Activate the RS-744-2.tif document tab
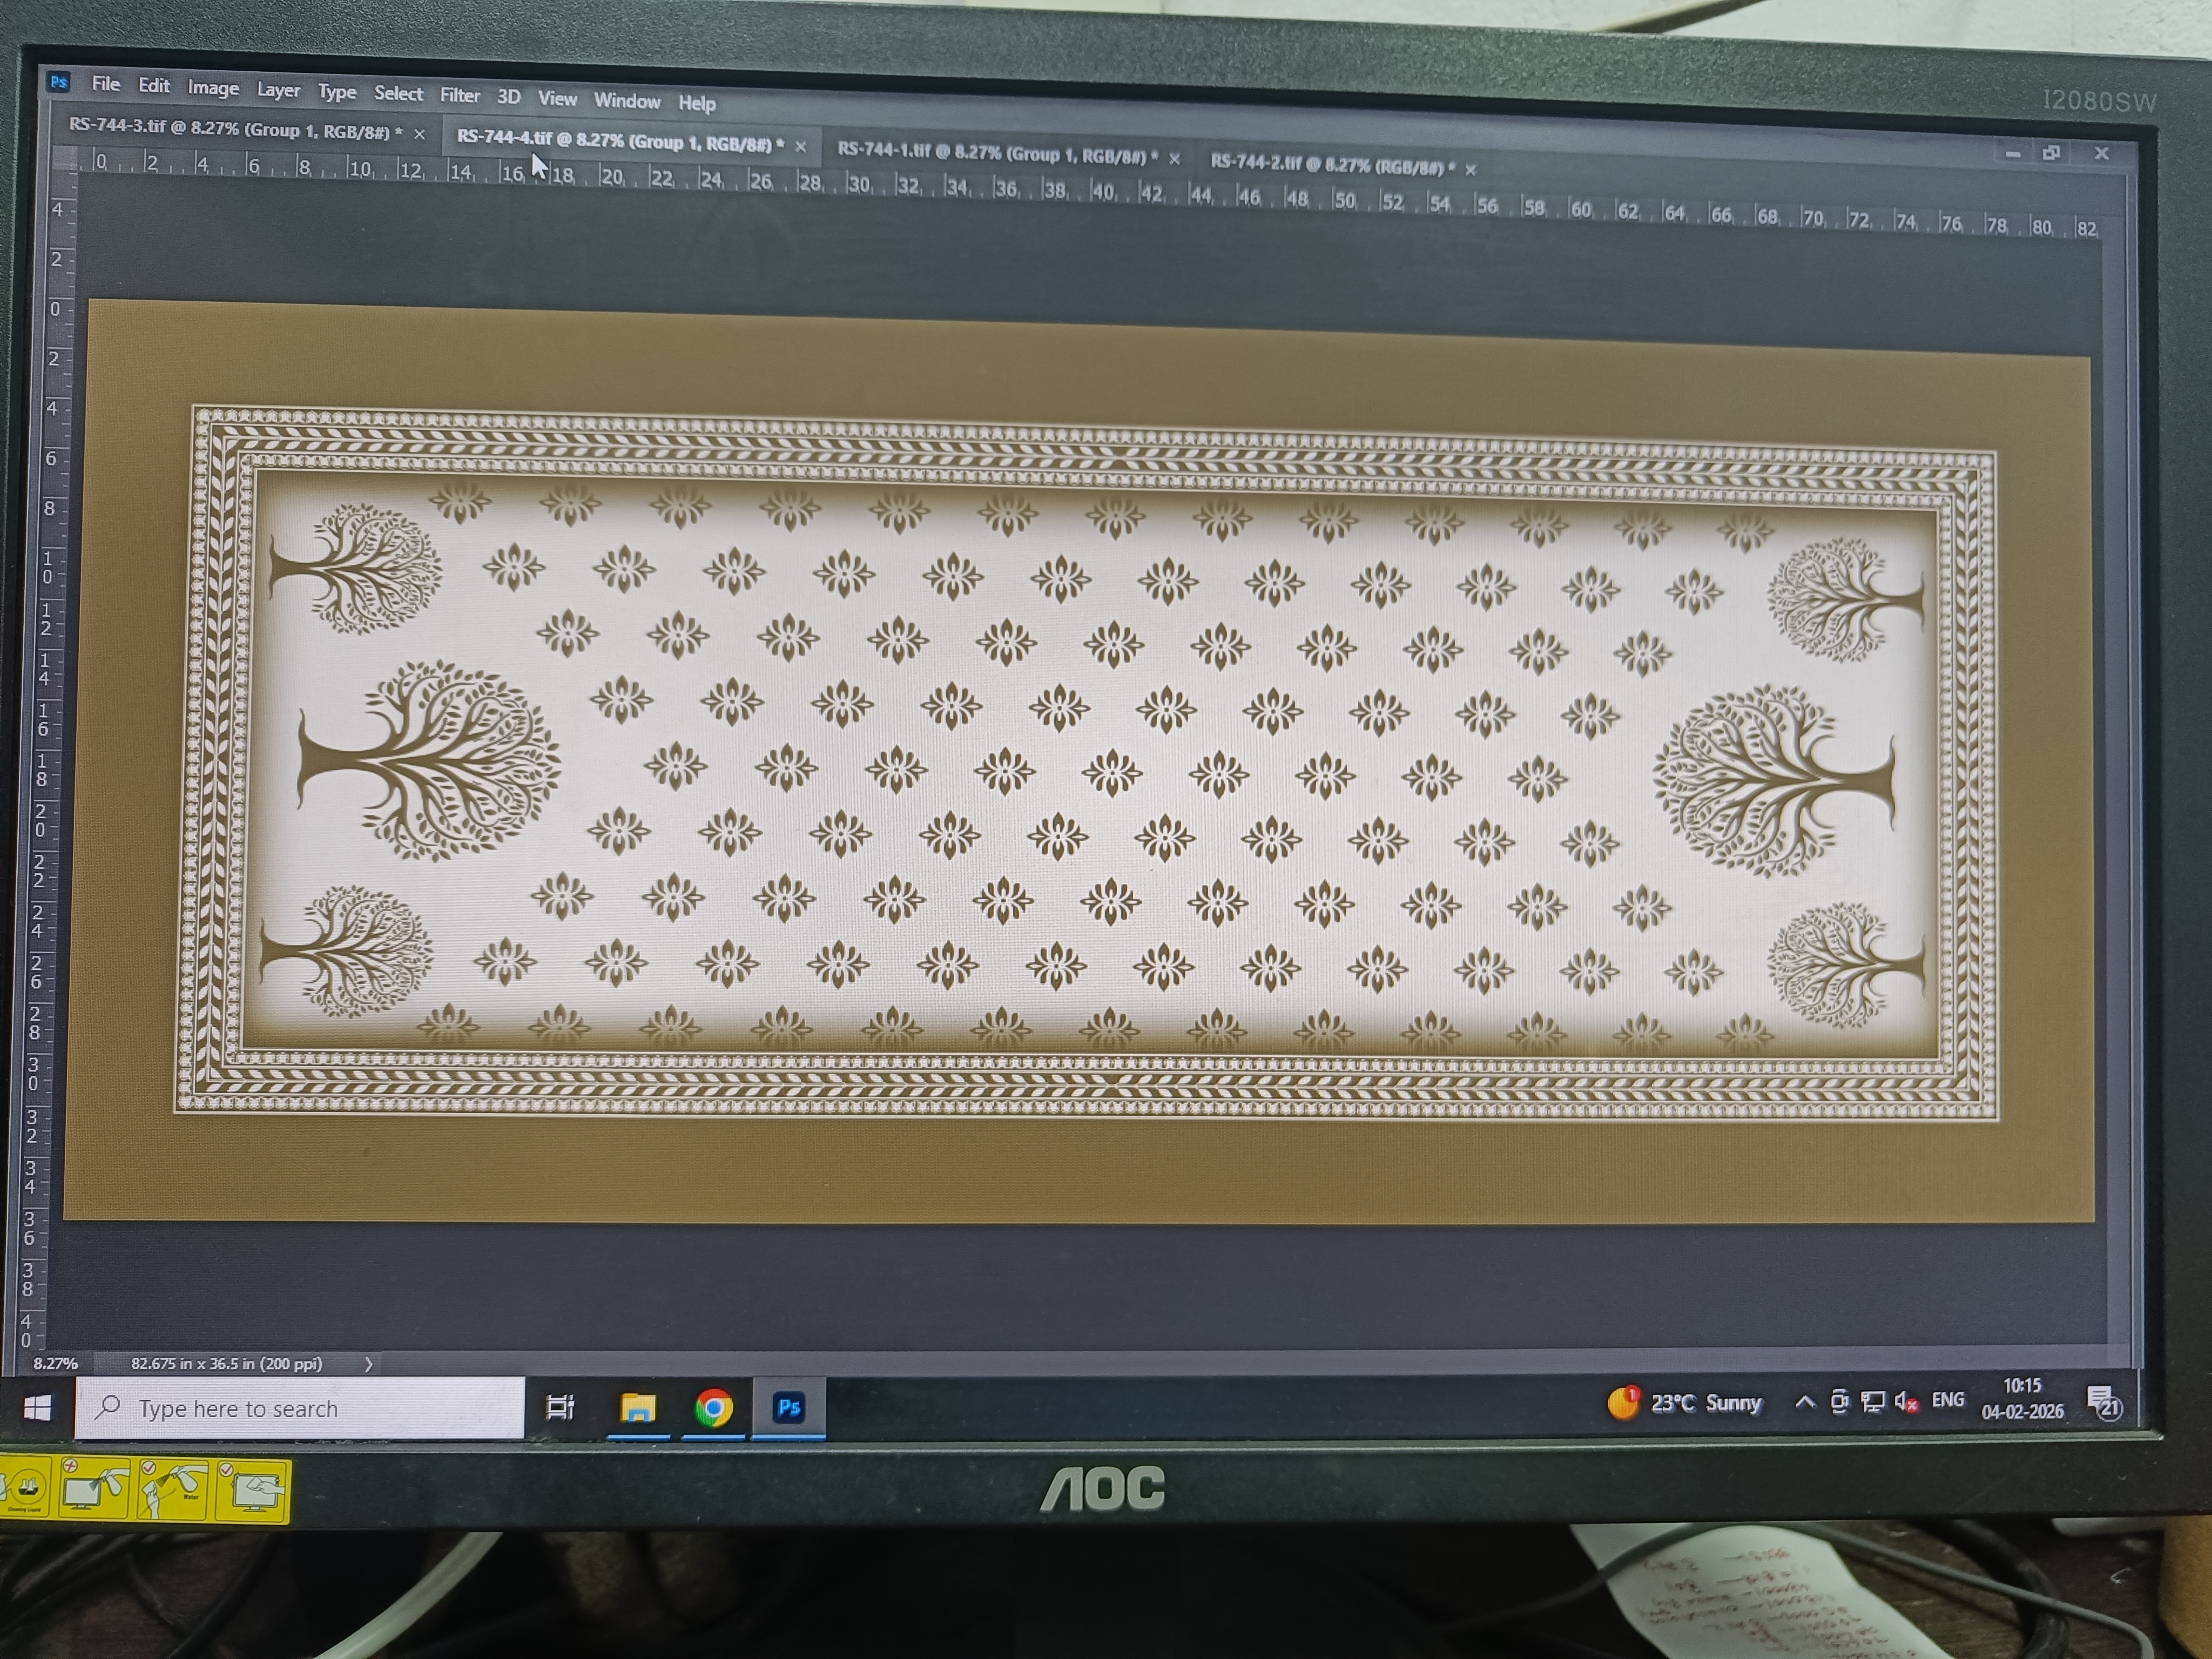Image resolution: width=2212 pixels, height=1659 pixels. pyautogui.click(x=1331, y=165)
